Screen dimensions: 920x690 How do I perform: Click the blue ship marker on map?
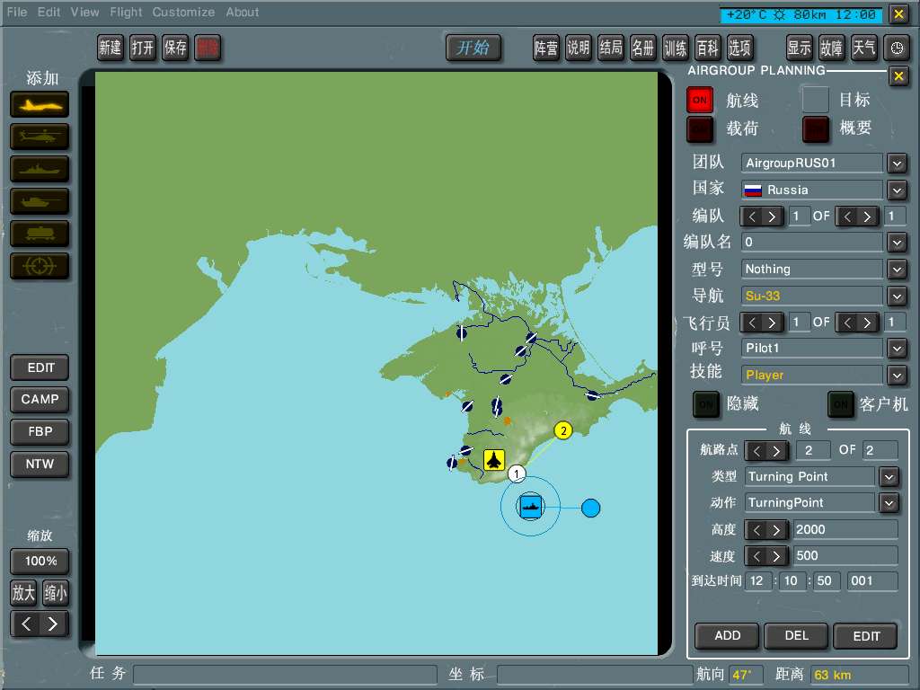tap(531, 507)
